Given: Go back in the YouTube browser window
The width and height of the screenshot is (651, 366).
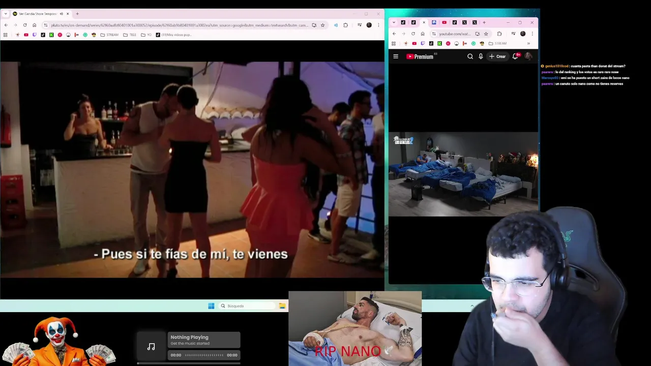Looking at the screenshot, I should coord(394,34).
